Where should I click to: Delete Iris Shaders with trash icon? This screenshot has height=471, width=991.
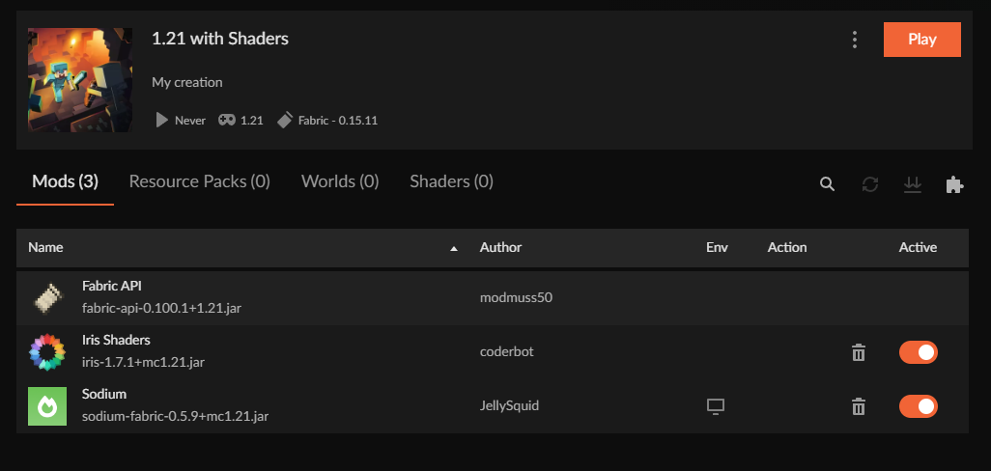(x=859, y=352)
